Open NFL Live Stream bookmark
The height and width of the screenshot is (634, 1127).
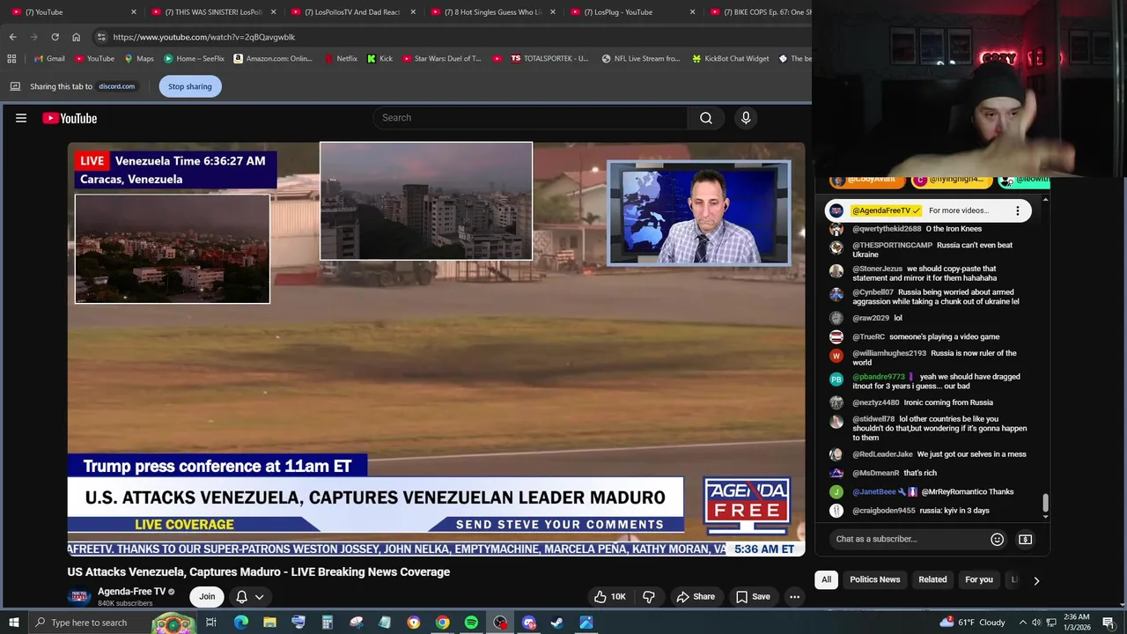pos(641,59)
